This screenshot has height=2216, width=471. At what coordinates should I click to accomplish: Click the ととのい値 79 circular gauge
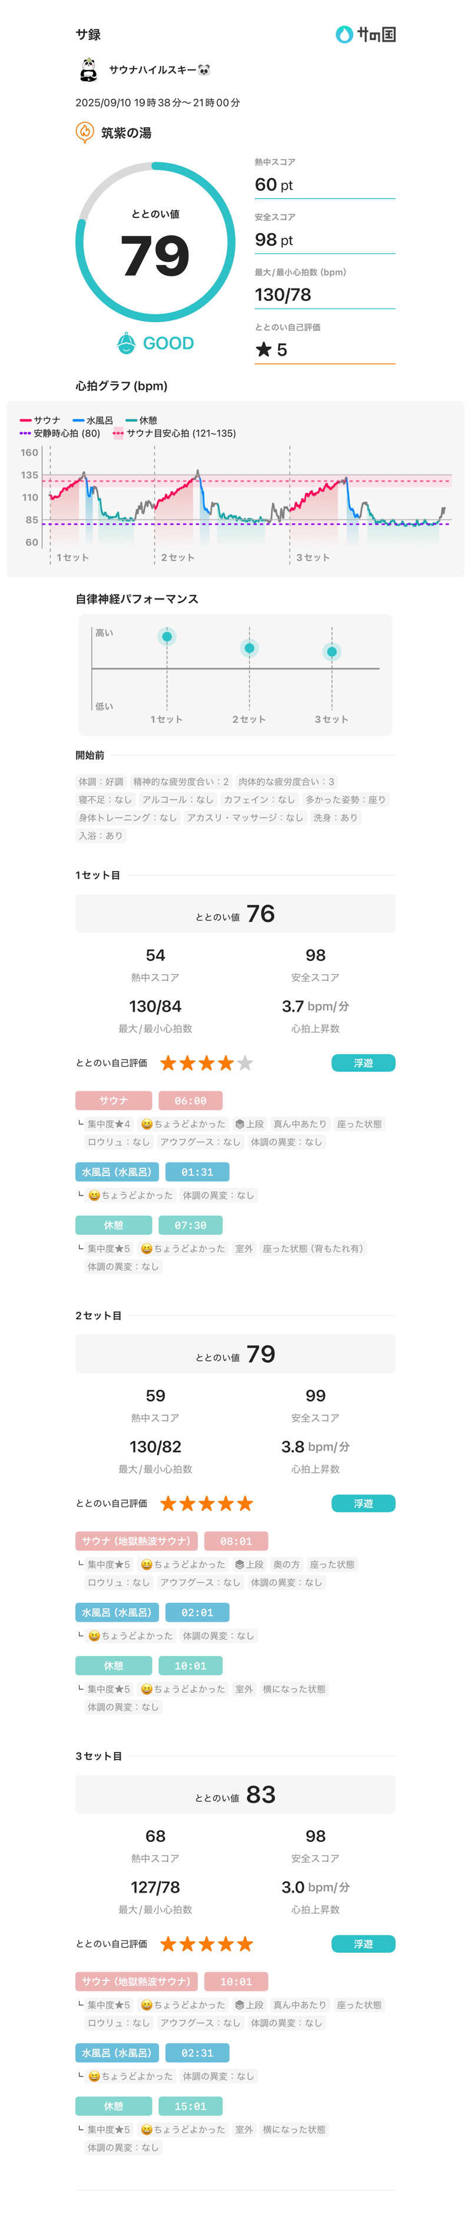(155, 243)
